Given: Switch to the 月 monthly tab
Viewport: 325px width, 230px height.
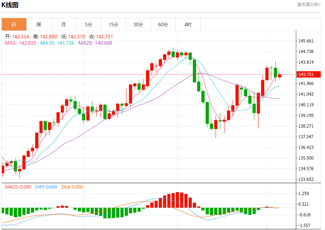Looking at the screenshot, I should [x=64, y=24].
